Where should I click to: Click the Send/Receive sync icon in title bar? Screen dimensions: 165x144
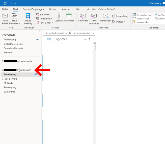tap(5, 3)
